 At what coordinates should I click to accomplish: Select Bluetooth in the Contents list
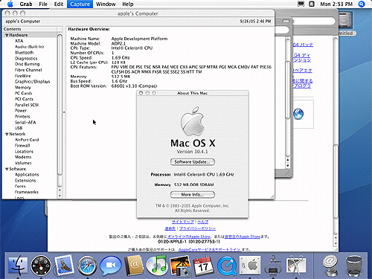[x=24, y=53]
